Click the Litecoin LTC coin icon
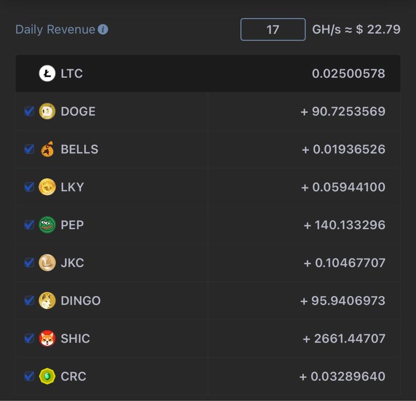 click(47, 73)
